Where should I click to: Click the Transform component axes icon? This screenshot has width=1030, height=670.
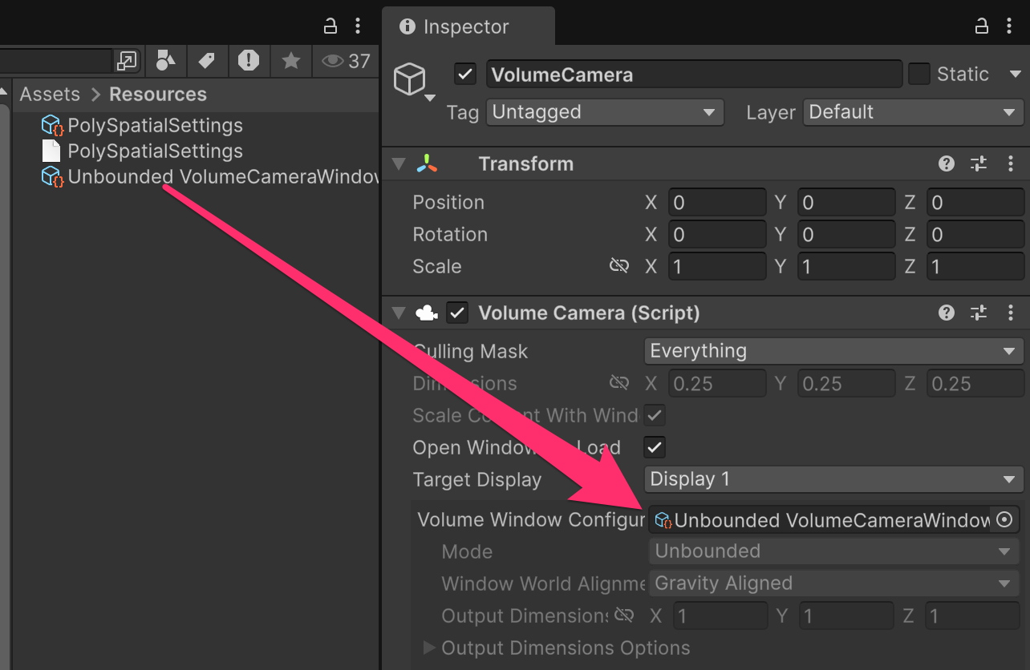point(427,164)
